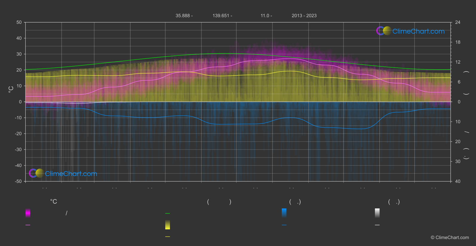Click the latitude value 35.888
476x246 pixels.
[x=183, y=16]
